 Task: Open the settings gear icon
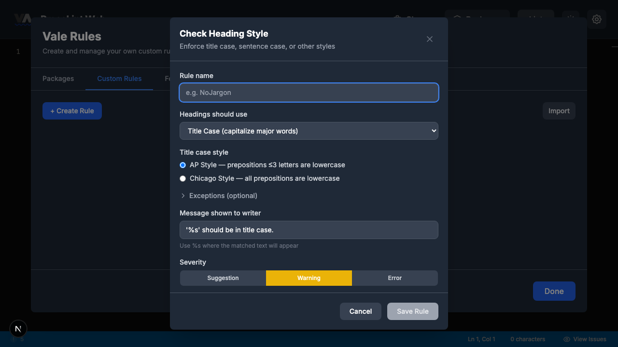point(597,19)
